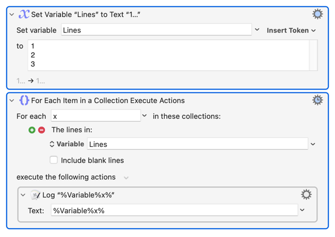
Task: Collapse the For Each action
Action: 12,100
